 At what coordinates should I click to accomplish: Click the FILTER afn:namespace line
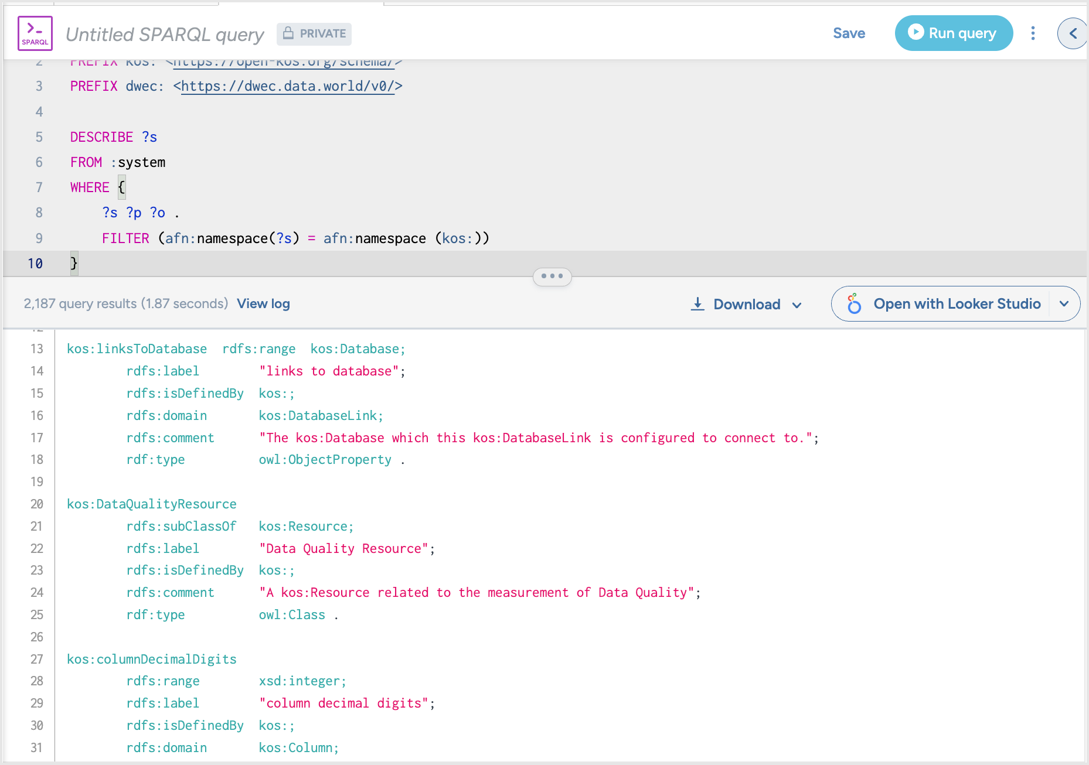(295, 238)
